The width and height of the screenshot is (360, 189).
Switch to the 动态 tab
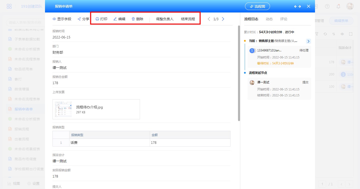(269, 19)
